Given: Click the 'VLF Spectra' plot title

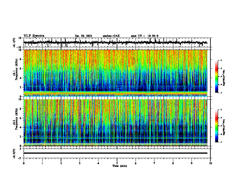Looking at the screenshot, I should 34,36.
